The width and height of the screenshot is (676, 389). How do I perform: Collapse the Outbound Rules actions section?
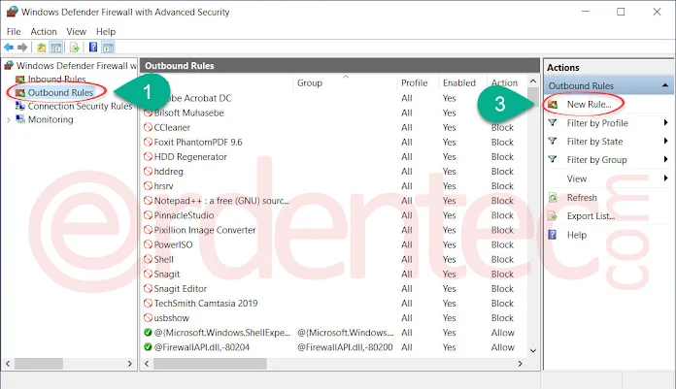664,85
